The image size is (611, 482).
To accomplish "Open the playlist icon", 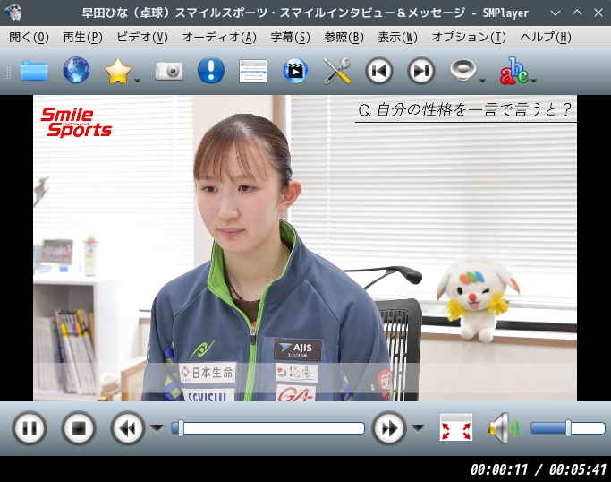I will [253, 71].
